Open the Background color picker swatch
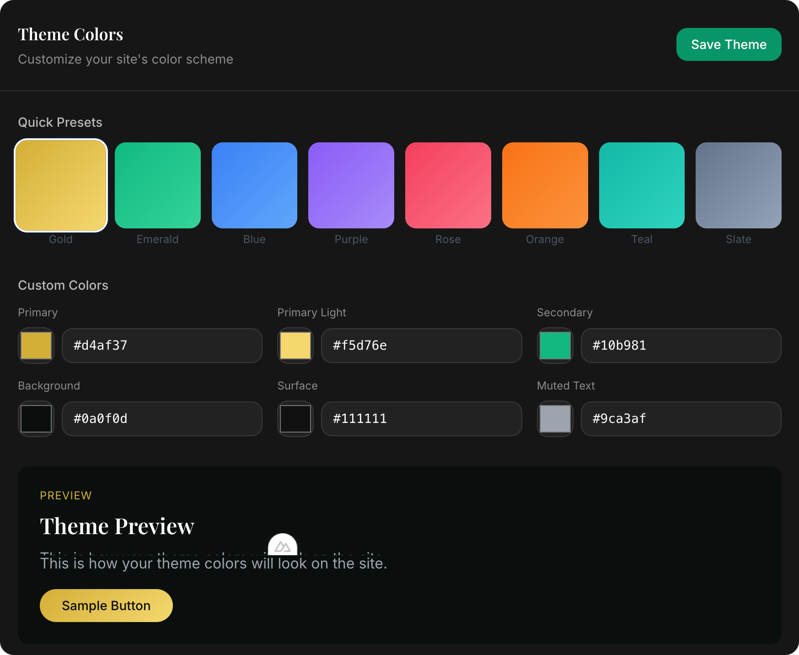This screenshot has width=799, height=655. tap(36, 419)
